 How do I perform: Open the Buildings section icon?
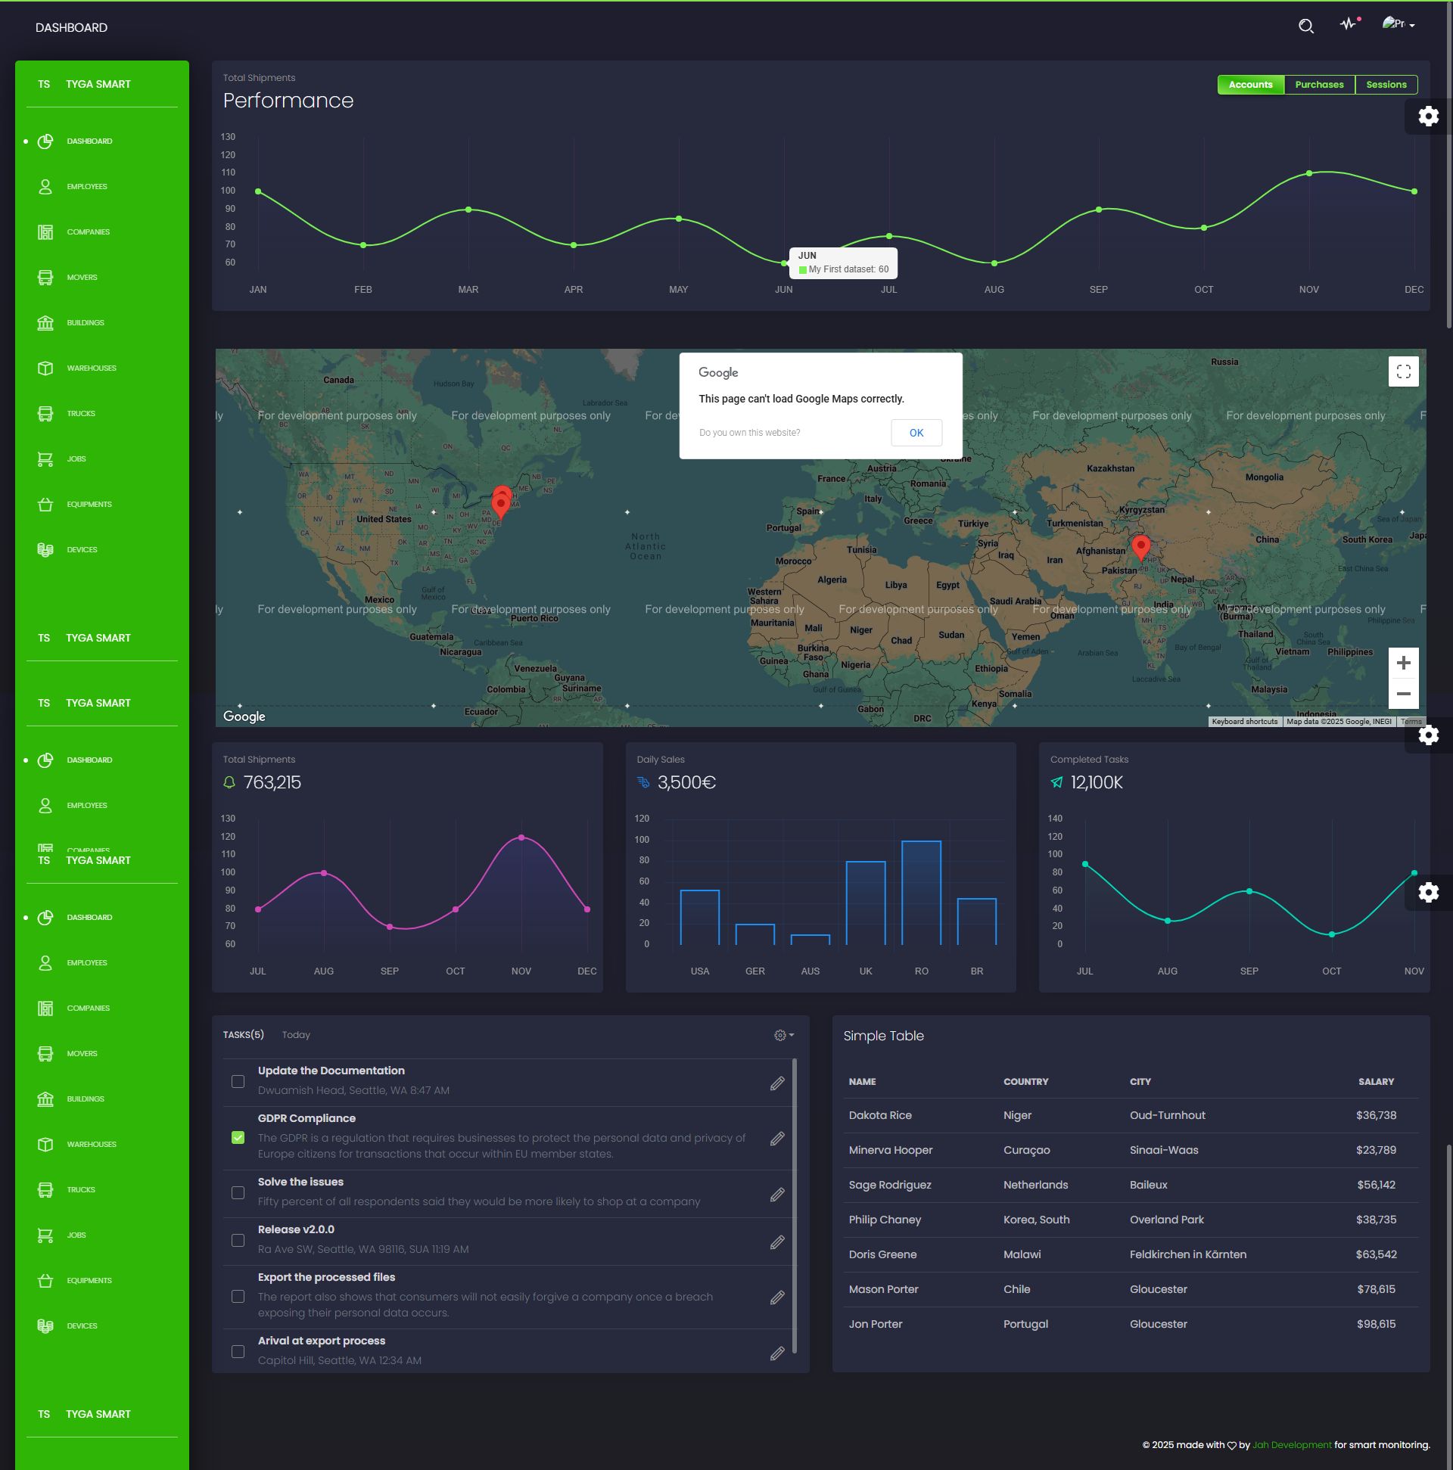(44, 322)
